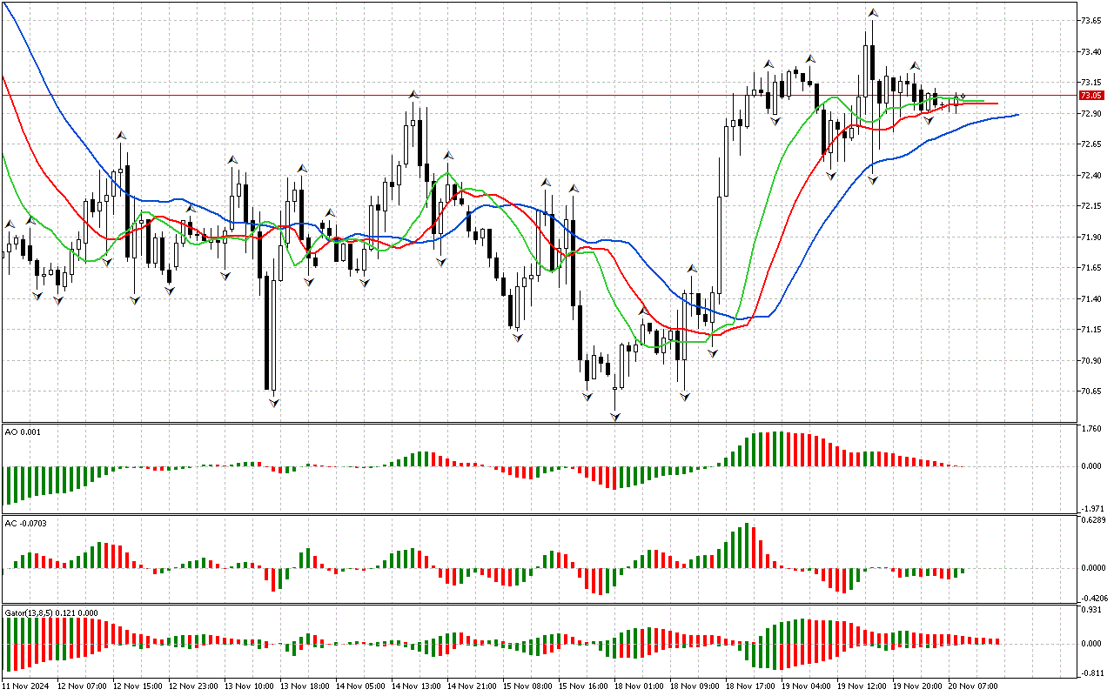The height and width of the screenshot is (696, 1114).
Task: Click the 11 Nov 2024 date label
Action: tap(27, 686)
